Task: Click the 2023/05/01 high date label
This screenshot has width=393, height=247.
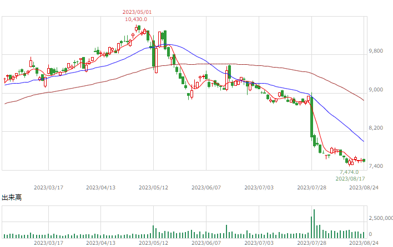Action: tap(137, 12)
